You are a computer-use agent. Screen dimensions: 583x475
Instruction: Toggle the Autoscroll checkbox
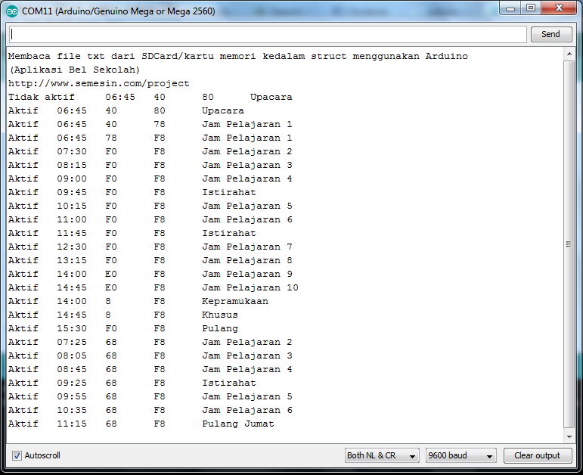(x=17, y=455)
